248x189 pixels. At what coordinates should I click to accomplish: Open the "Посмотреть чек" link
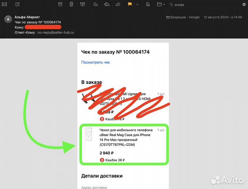pos(95,62)
